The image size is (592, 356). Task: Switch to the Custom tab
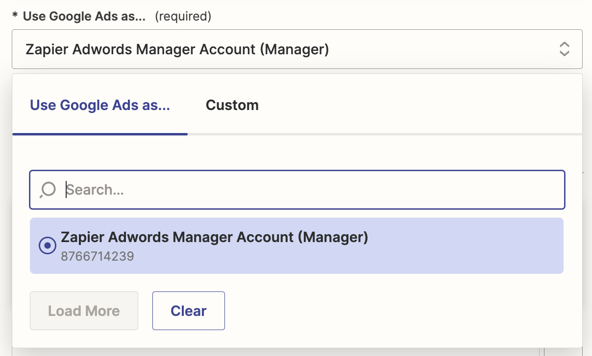(x=232, y=105)
